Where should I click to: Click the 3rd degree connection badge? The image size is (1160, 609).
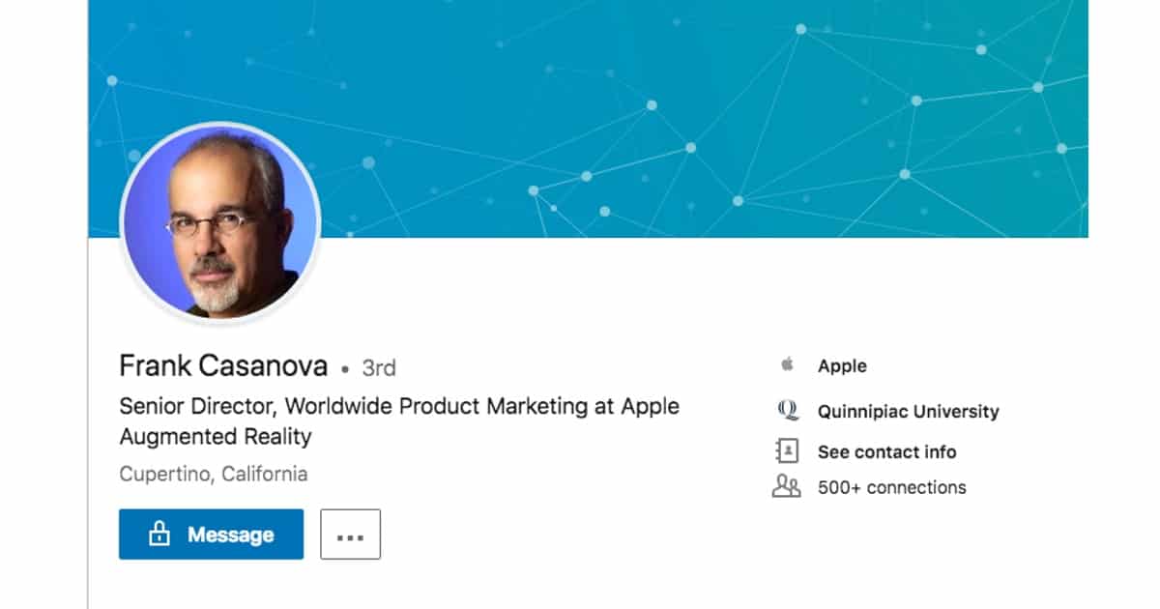(378, 368)
